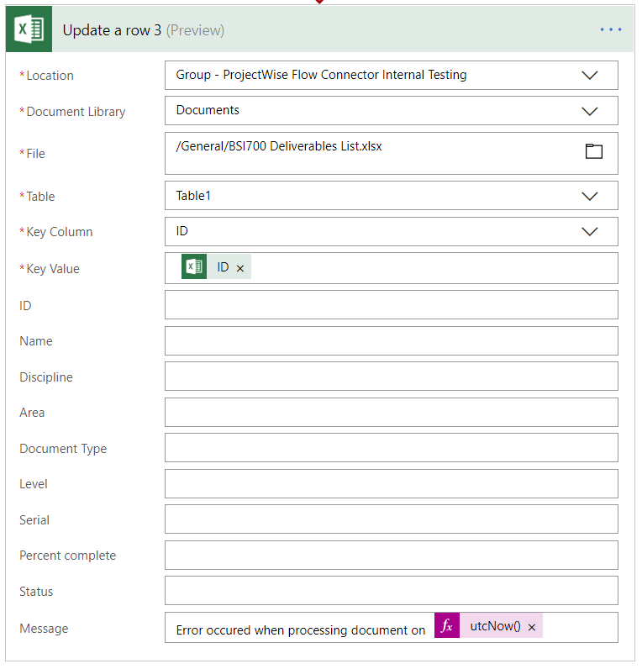
Task: Click the Excel icon in Key Value token
Action: [194, 266]
